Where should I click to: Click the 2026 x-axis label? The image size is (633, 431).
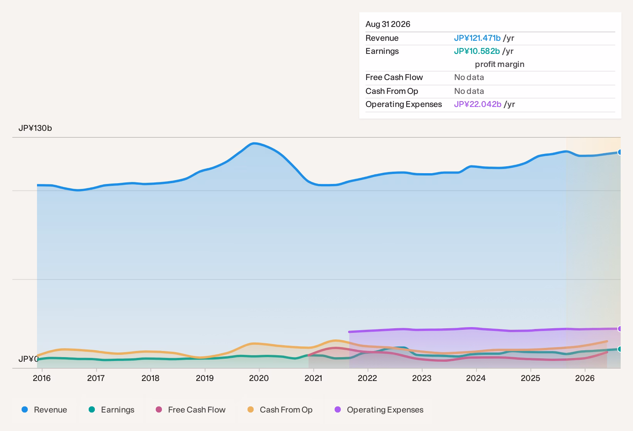pyautogui.click(x=585, y=378)
